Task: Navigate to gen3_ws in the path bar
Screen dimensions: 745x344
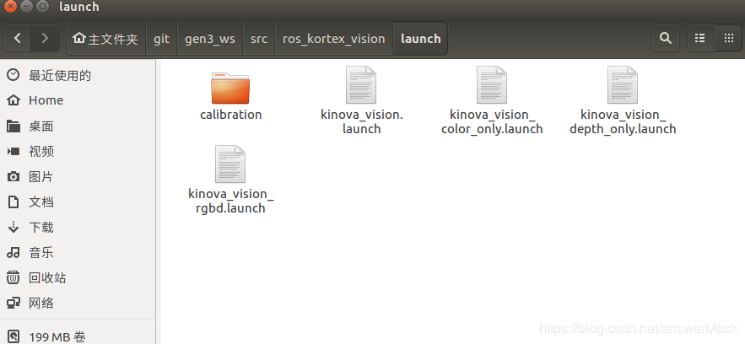Action: 210,39
